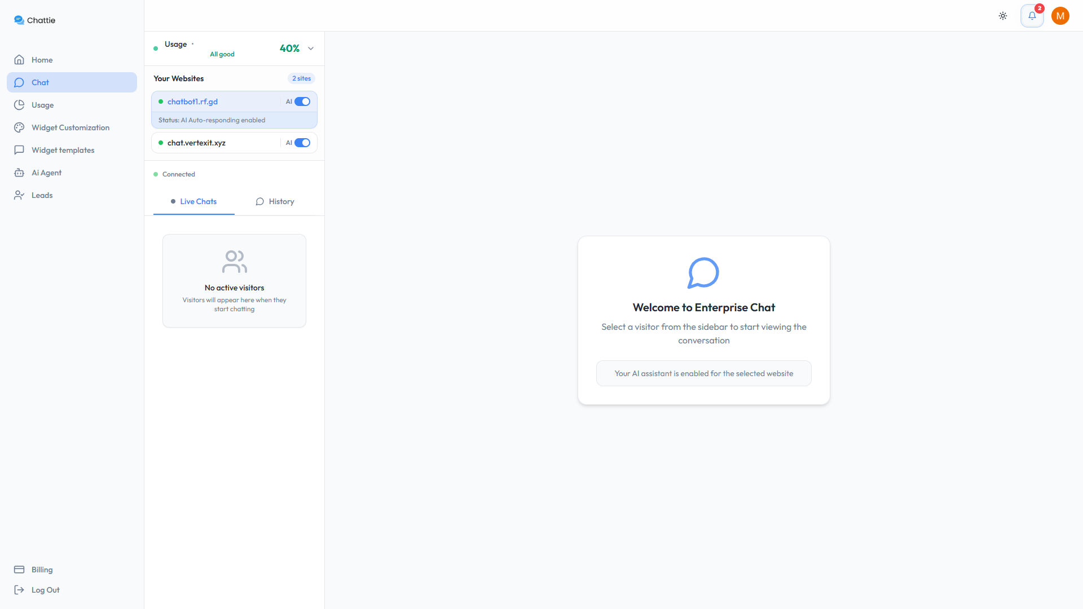This screenshot has width=1083, height=609.
Task: Disable AI toggle for chatbot1.rf.gd
Action: [x=302, y=101]
